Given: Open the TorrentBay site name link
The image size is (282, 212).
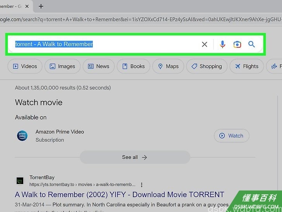Looking at the screenshot, I should (42, 177).
